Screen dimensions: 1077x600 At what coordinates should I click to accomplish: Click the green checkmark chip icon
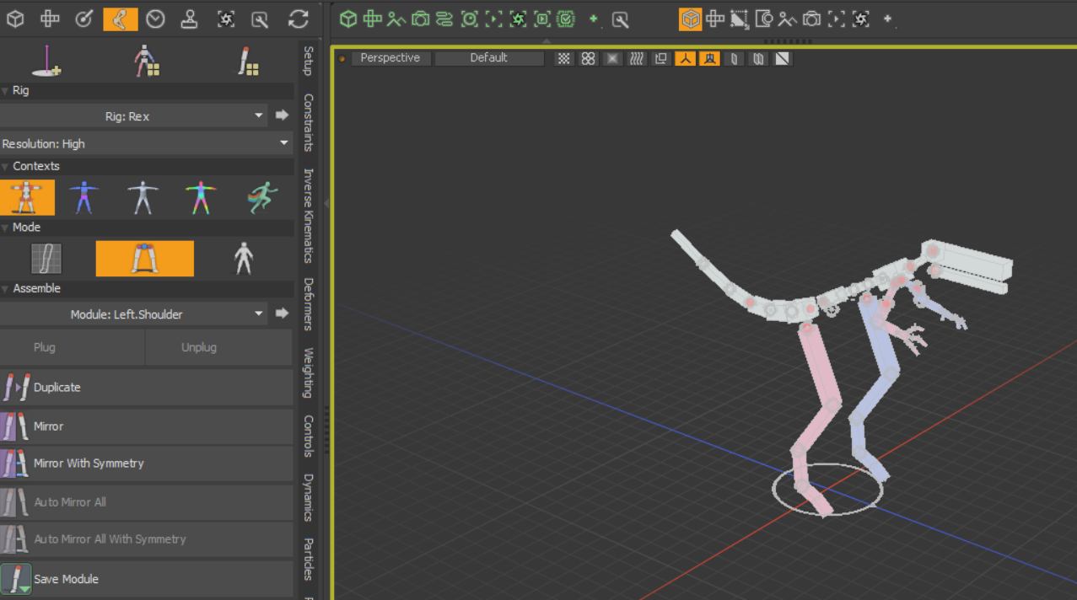(x=566, y=19)
